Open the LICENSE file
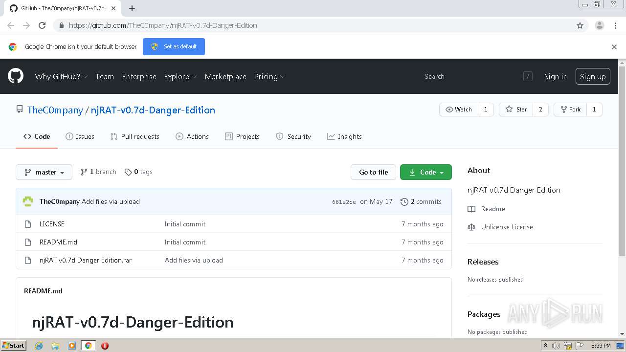This screenshot has height=352, width=626. (x=52, y=224)
